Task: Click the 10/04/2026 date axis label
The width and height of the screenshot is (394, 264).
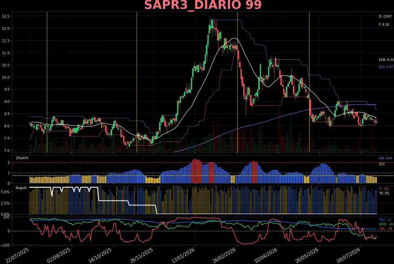Action: [266, 255]
